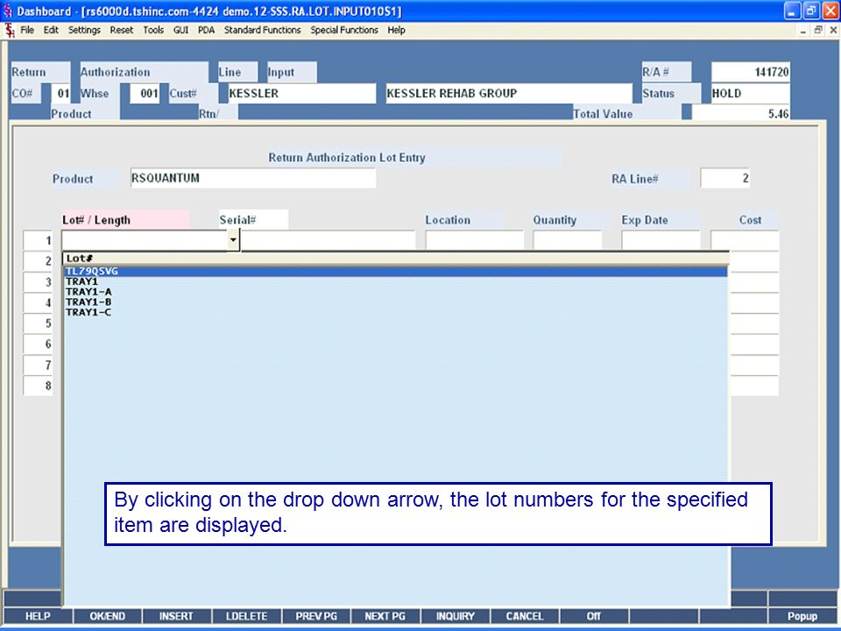Click the Location field on line 1
The height and width of the screenshot is (631, 841).
point(475,240)
